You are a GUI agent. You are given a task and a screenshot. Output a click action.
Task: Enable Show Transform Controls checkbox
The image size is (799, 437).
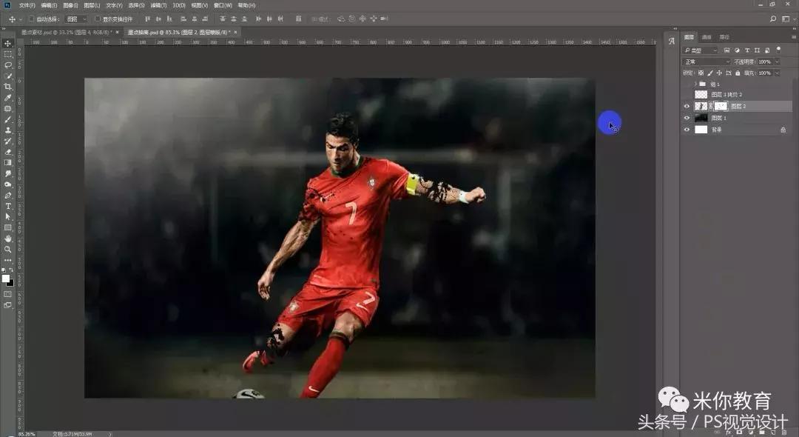click(97, 19)
